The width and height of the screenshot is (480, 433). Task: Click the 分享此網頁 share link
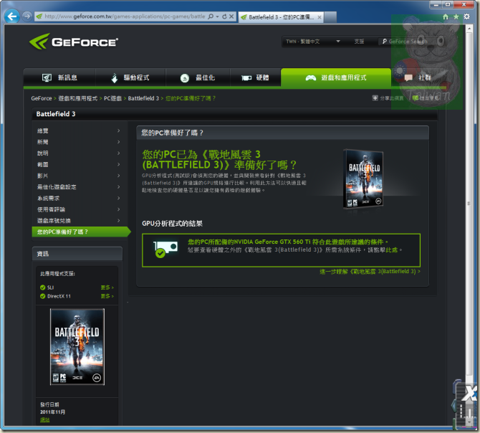[x=392, y=98]
